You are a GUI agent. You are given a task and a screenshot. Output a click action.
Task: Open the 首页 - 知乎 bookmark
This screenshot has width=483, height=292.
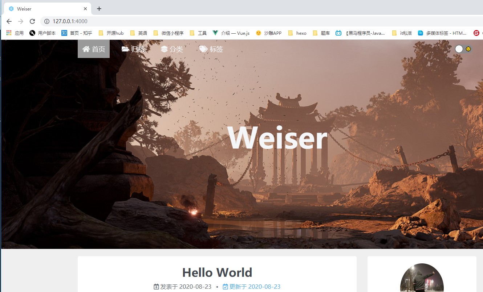[x=77, y=33]
